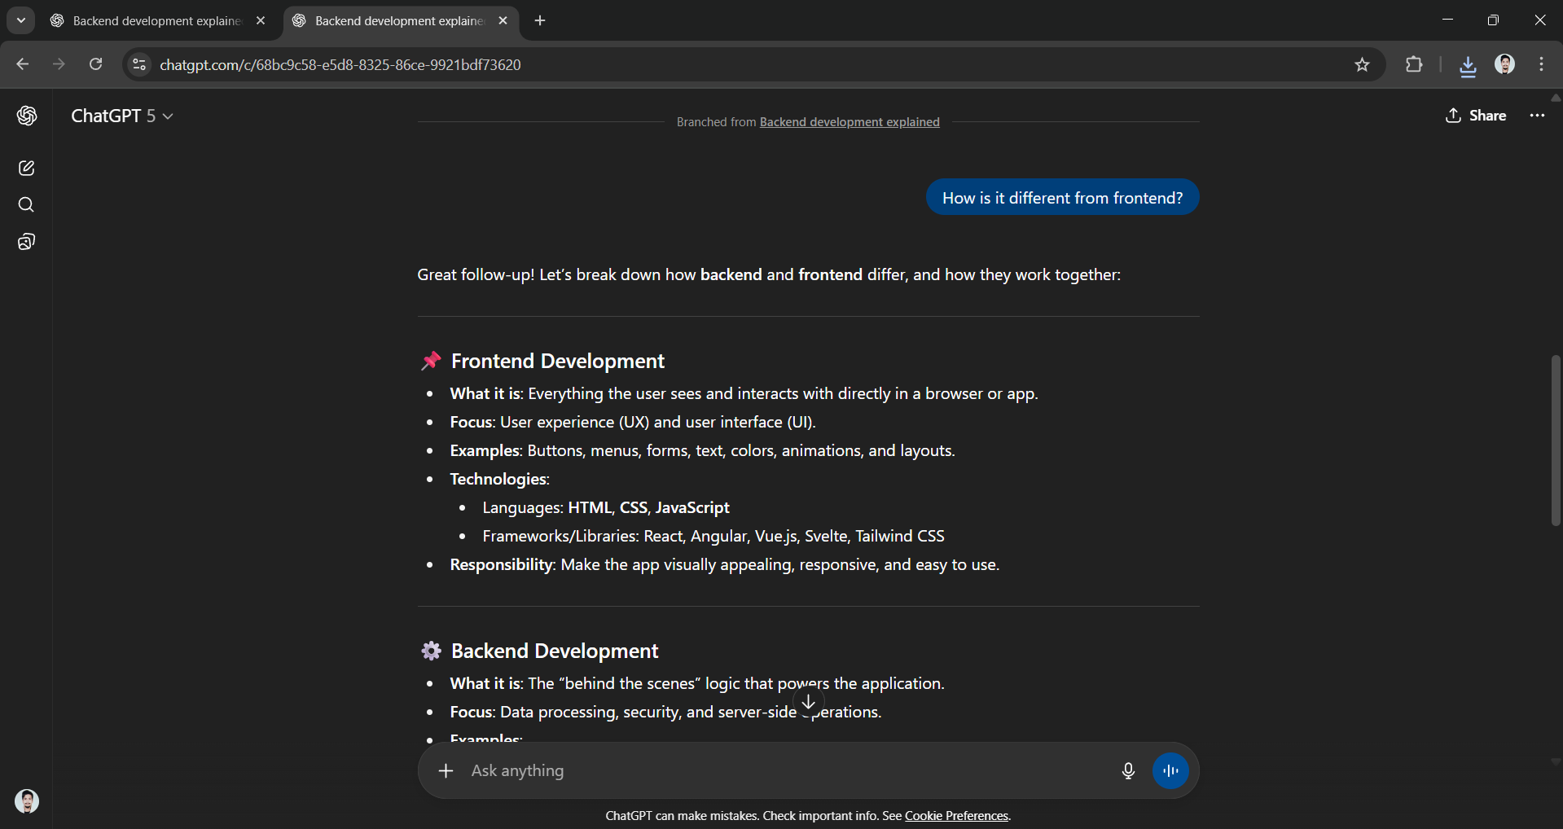Viewport: 1563px width, 829px height.
Task: Open tab search with the top-left chevron
Action: click(20, 20)
